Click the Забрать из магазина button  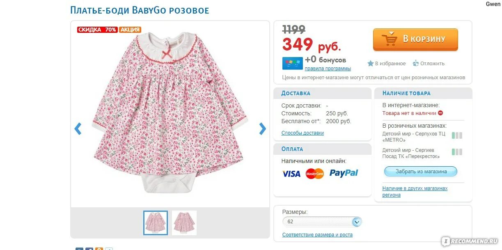pos(421,172)
